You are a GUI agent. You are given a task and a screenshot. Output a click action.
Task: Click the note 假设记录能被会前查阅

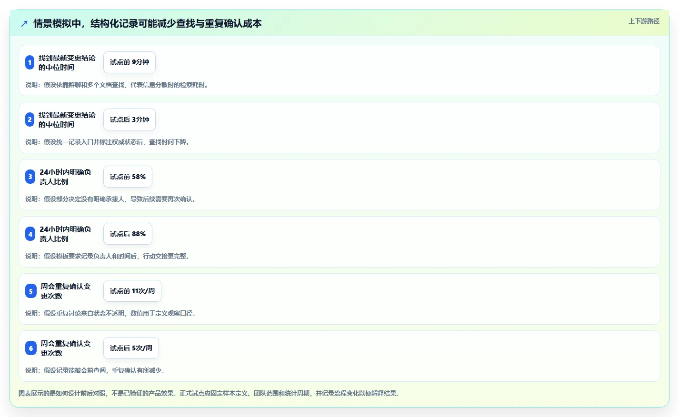click(x=95, y=370)
